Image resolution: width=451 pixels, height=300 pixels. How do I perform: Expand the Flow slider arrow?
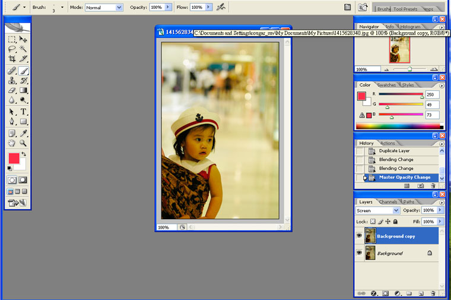click(x=209, y=7)
